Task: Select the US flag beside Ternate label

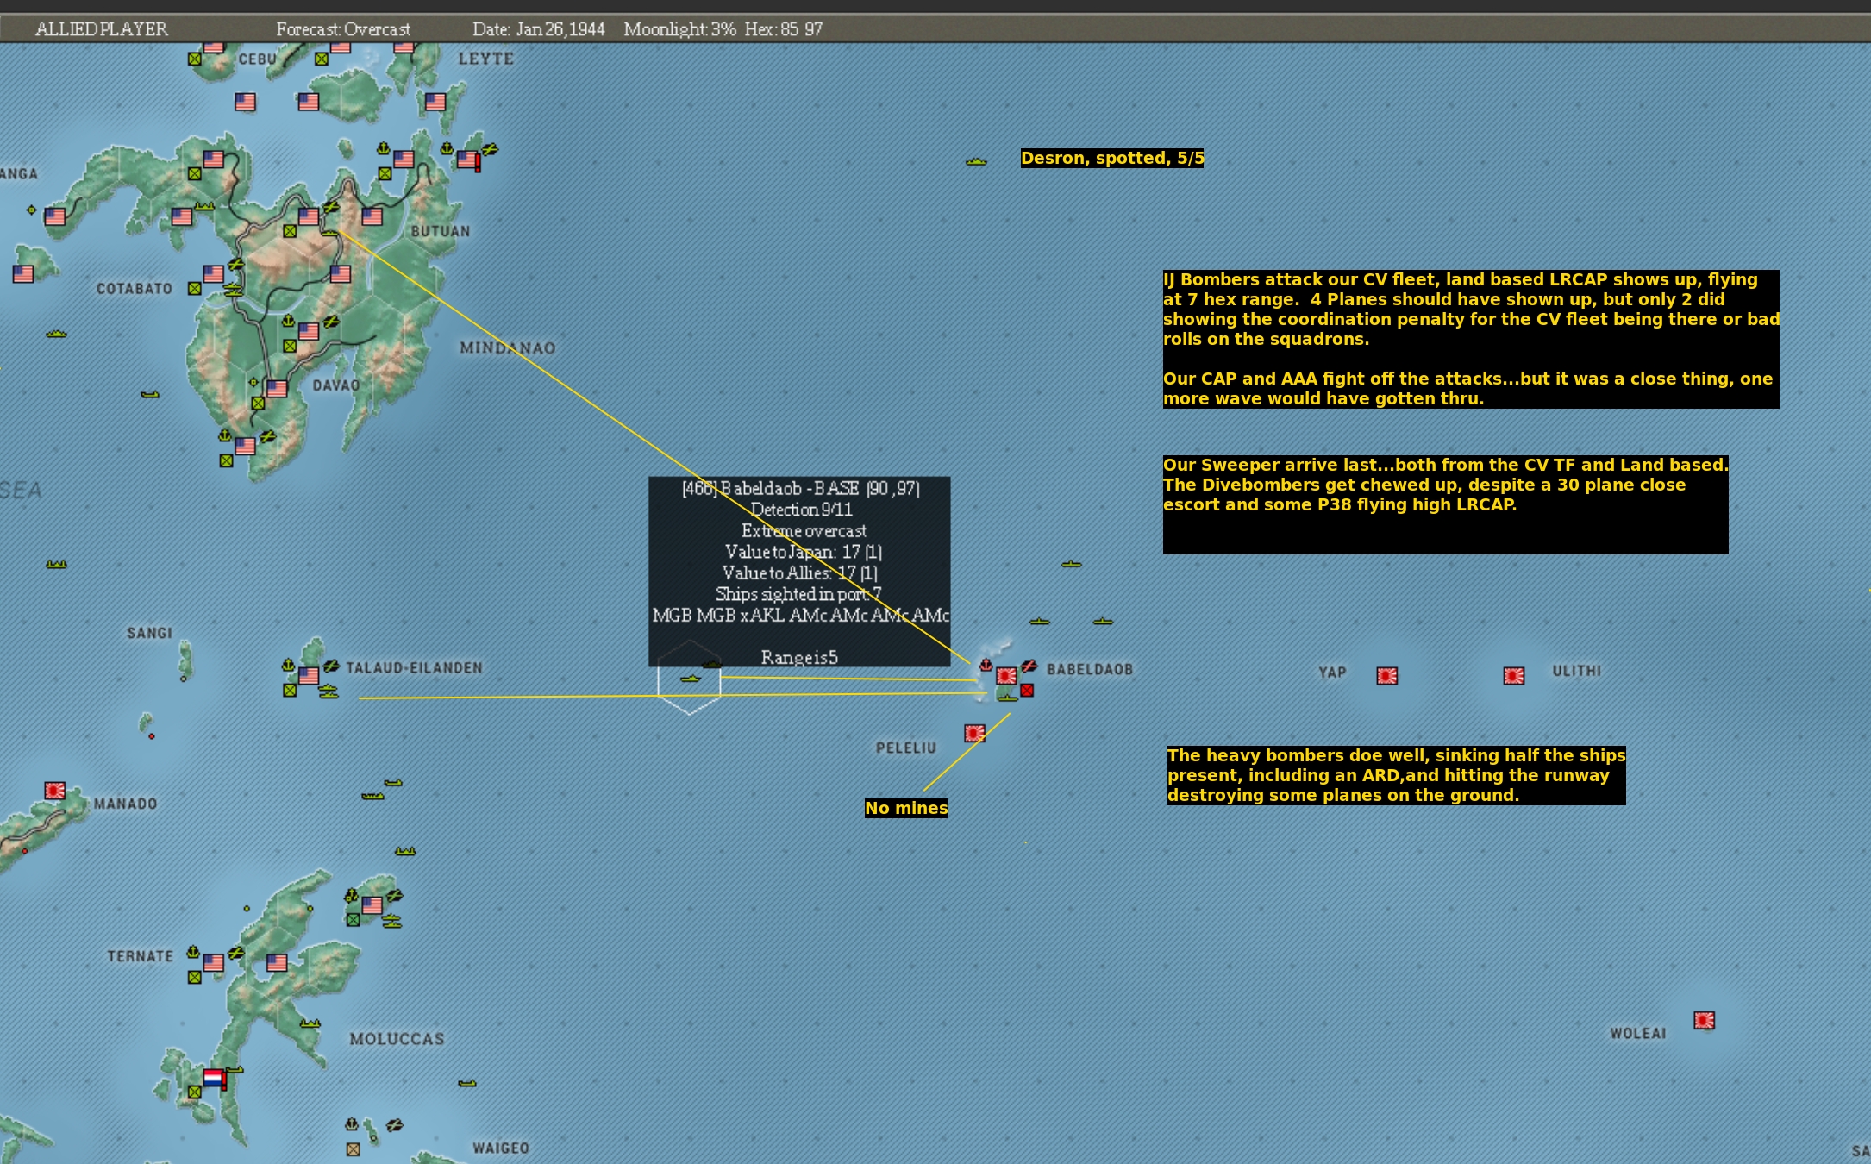Action: (x=213, y=962)
